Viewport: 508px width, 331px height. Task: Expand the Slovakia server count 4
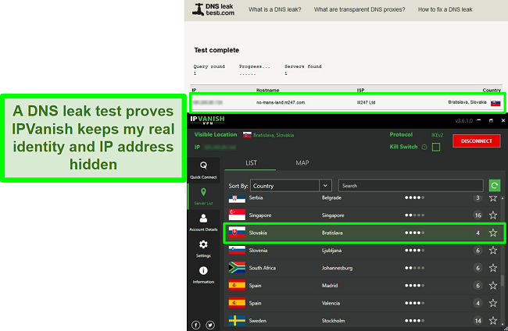[478, 233]
